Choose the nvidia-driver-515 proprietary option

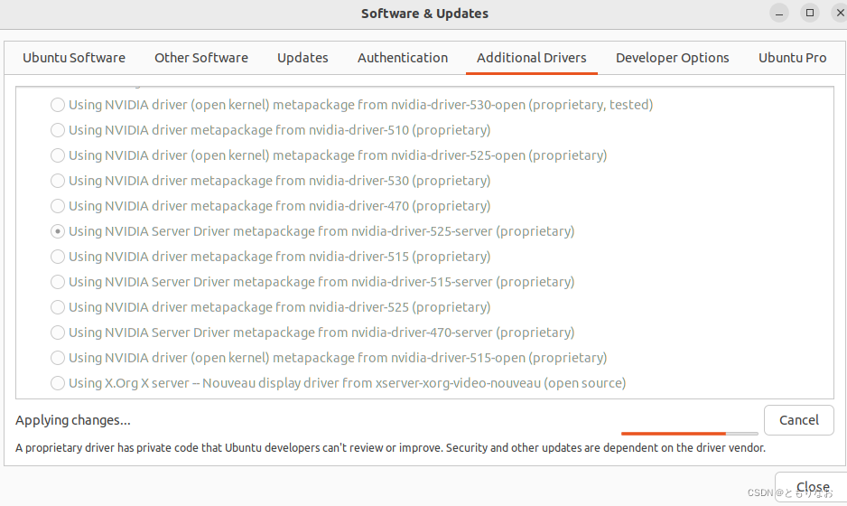[x=58, y=257]
